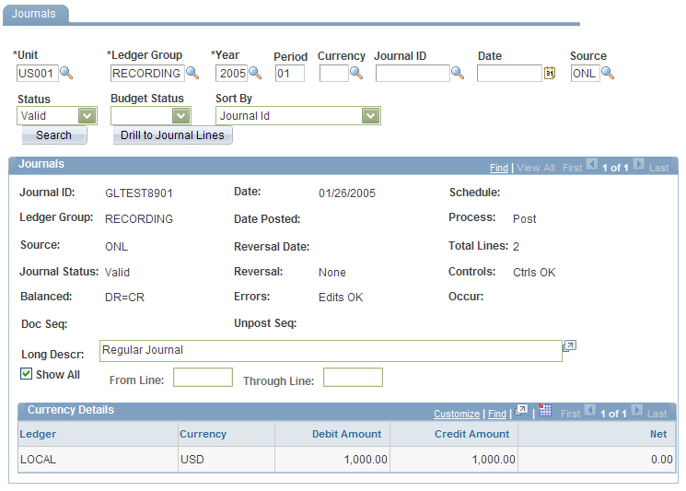The height and width of the screenshot is (491, 686).
Task: Focus the Unit input field
Action: pyautogui.click(x=37, y=73)
